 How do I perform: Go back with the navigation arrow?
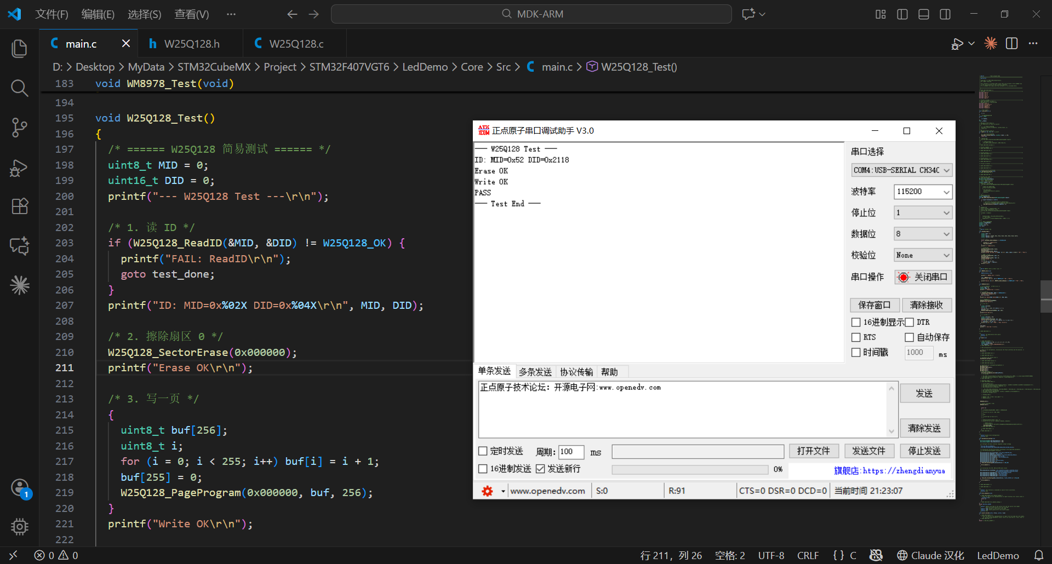pyautogui.click(x=292, y=14)
